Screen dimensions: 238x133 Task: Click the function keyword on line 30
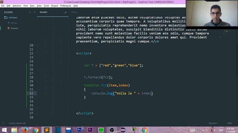(91, 85)
